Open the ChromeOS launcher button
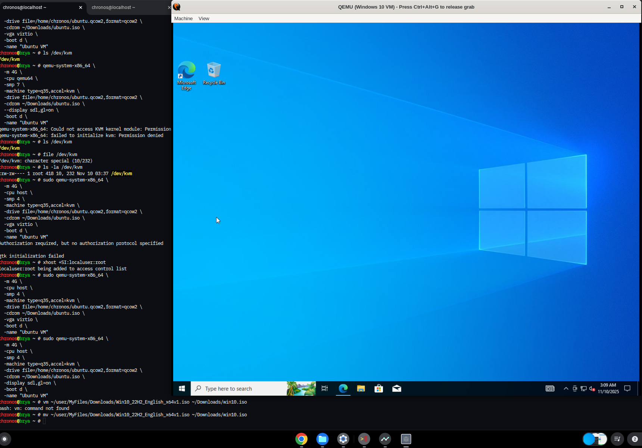642x448 pixels. point(4,439)
